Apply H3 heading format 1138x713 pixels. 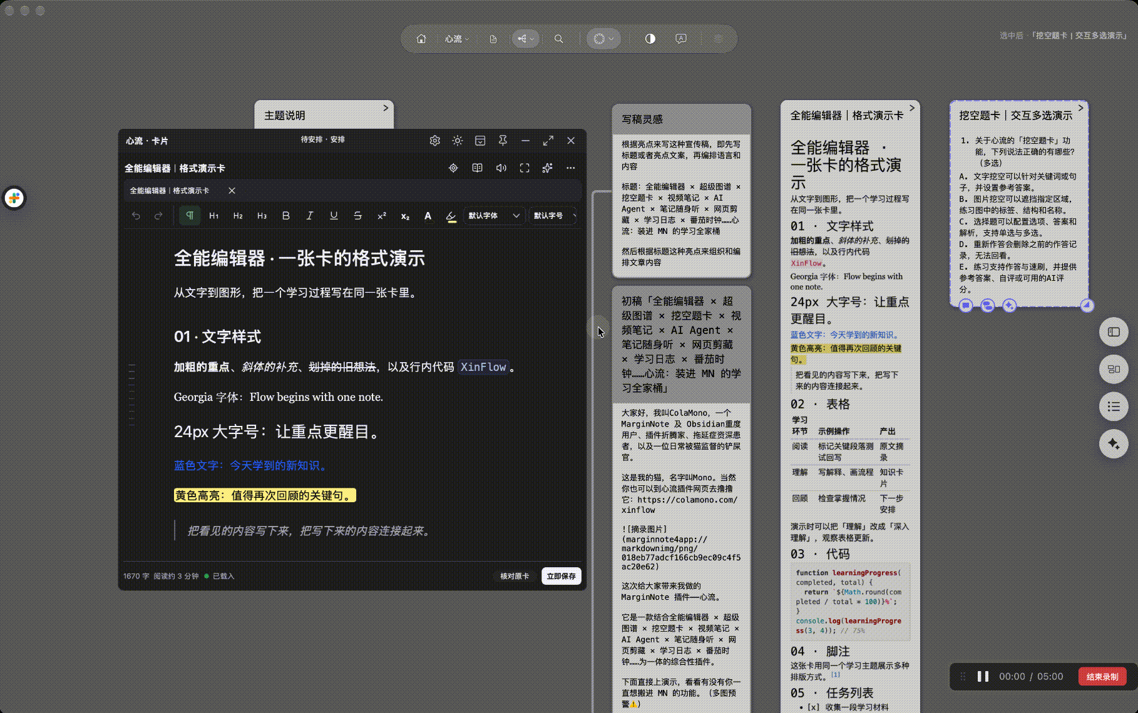coord(262,216)
